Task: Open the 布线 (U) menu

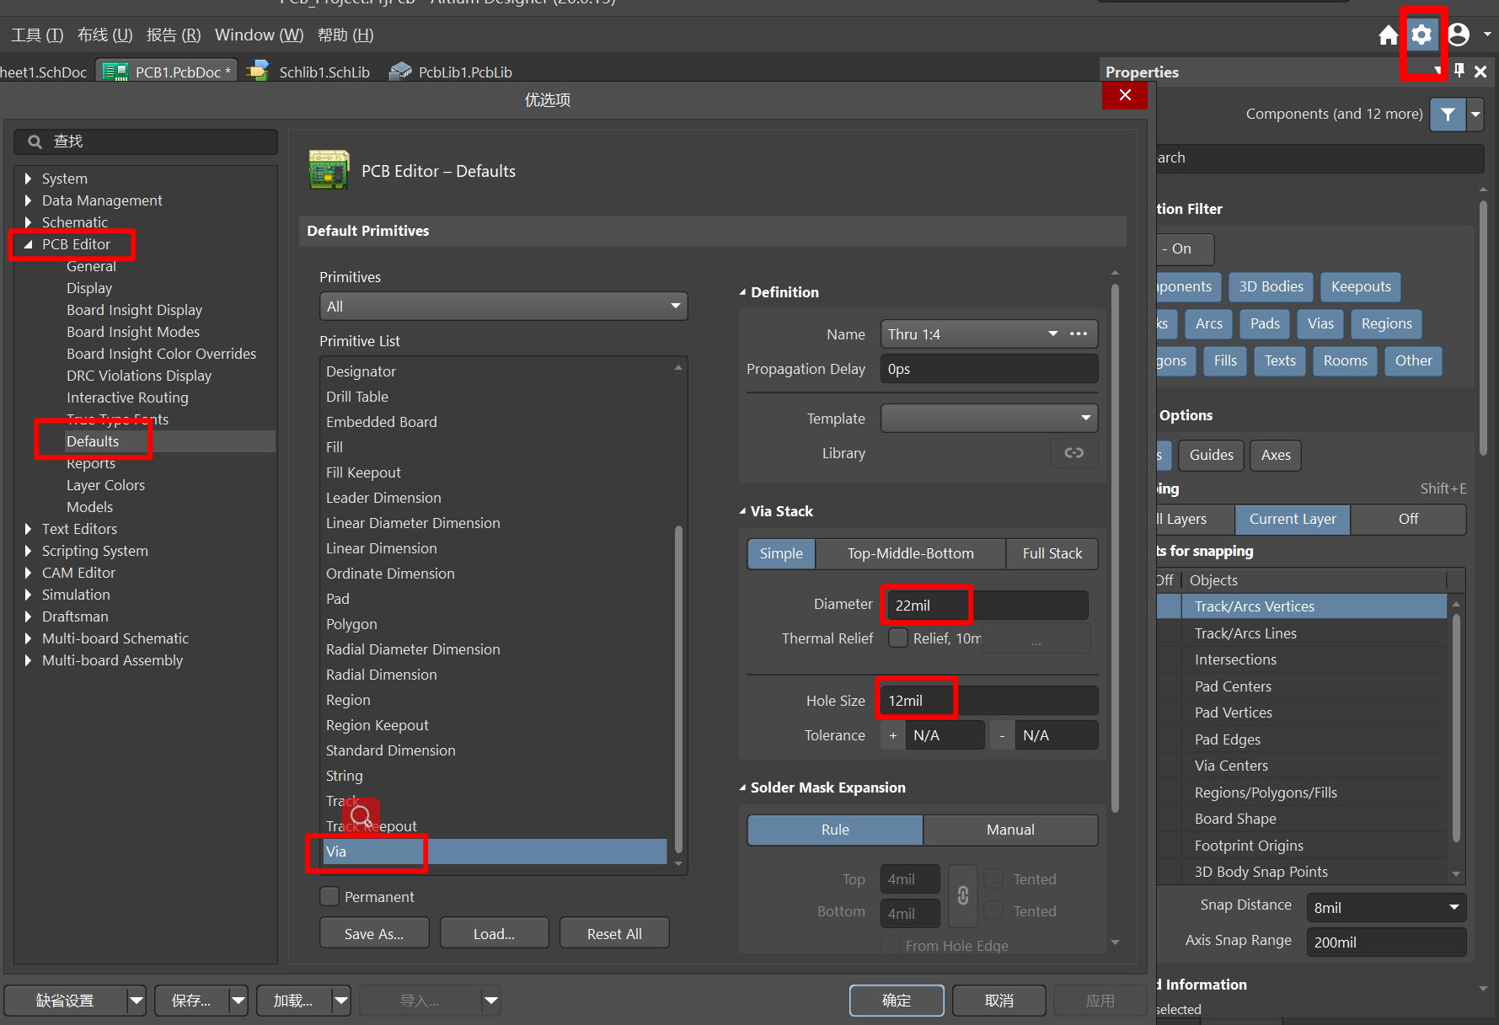Action: click(104, 35)
